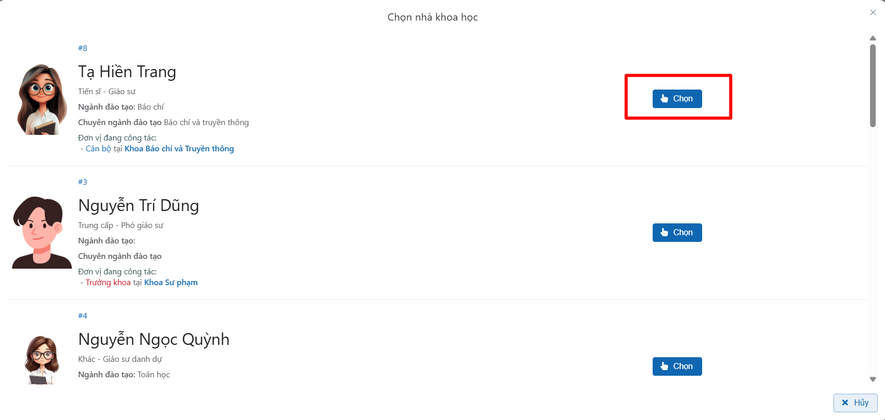Image resolution: width=885 pixels, height=420 pixels.
Task: Click the name Tạ Hiền Trang
Action: (x=127, y=72)
